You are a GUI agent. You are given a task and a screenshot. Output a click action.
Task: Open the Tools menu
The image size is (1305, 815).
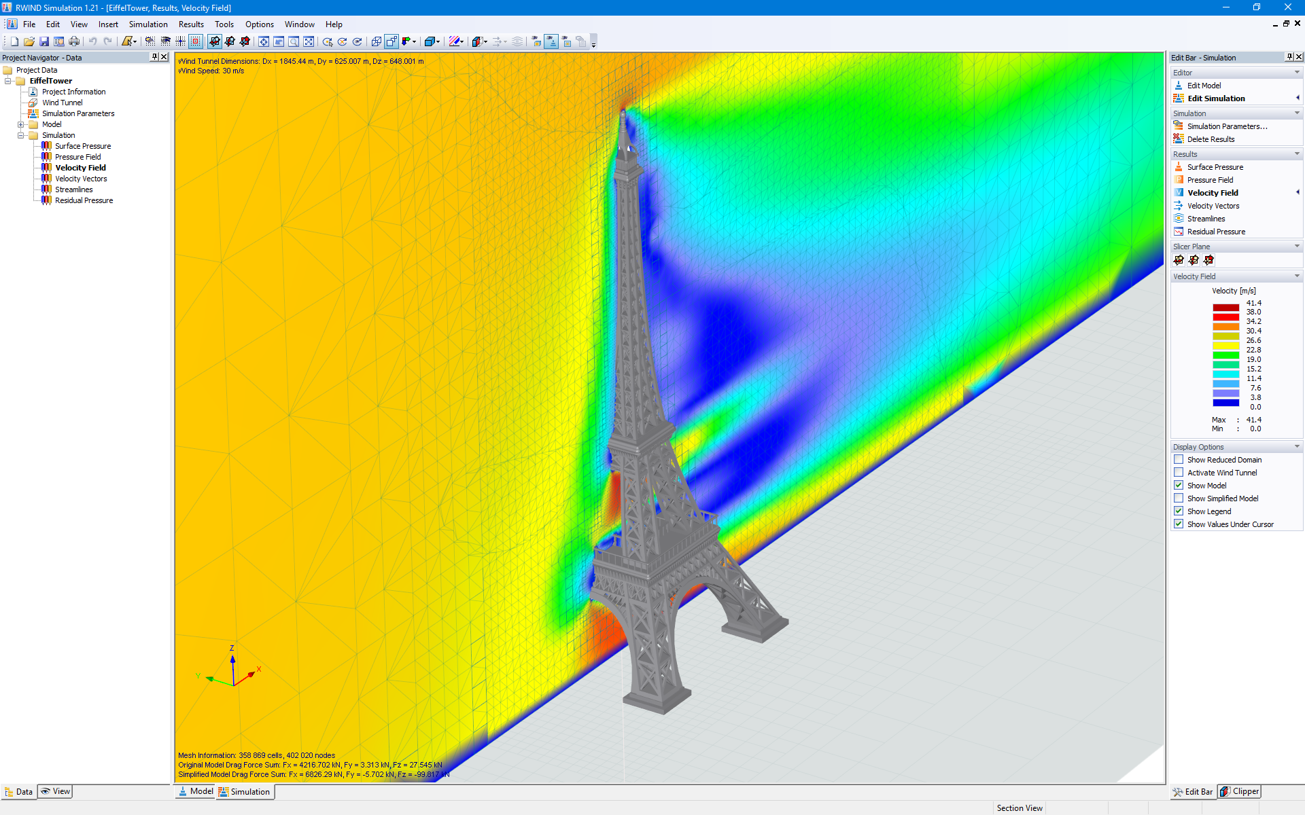pos(224,24)
